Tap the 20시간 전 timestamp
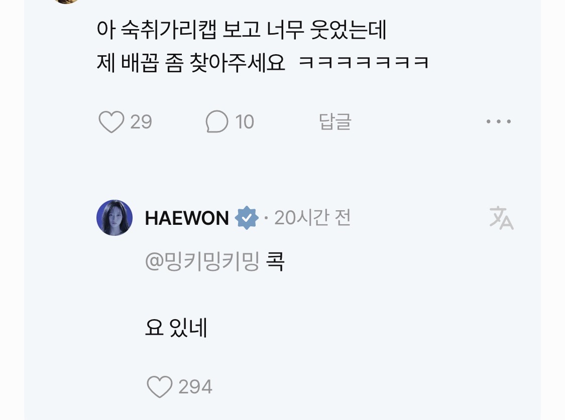Image resolution: width=565 pixels, height=420 pixels. 312,218
